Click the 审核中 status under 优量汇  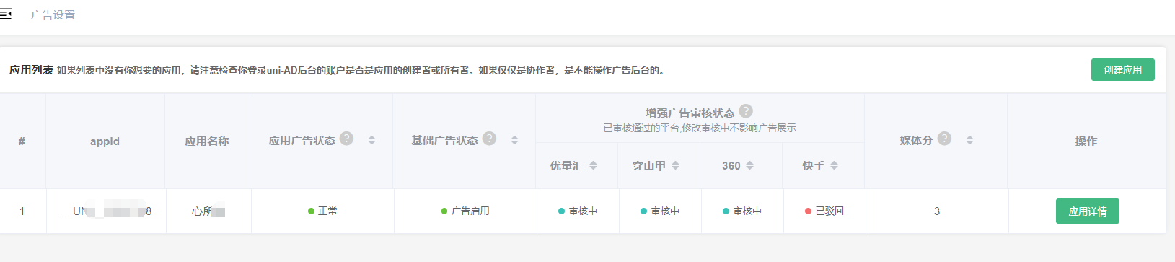(x=577, y=211)
